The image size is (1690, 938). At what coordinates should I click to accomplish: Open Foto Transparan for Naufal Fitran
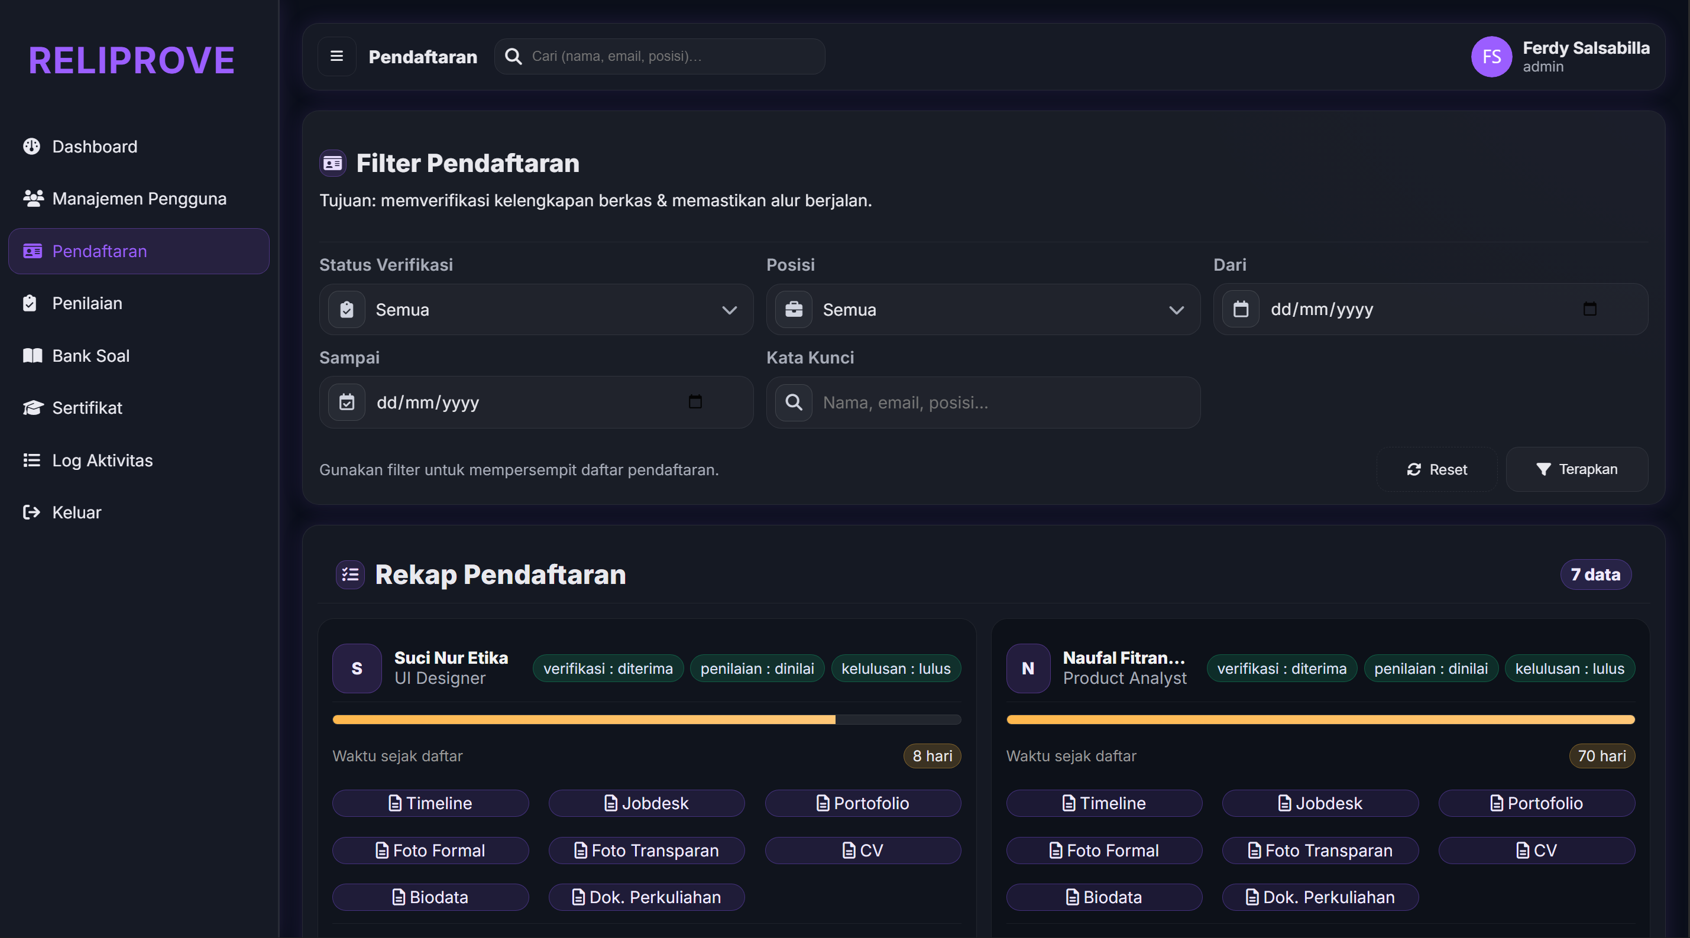pyautogui.click(x=1320, y=851)
